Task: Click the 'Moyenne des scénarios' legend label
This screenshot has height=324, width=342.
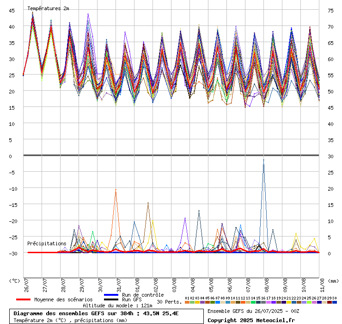Action: (63, 299)
